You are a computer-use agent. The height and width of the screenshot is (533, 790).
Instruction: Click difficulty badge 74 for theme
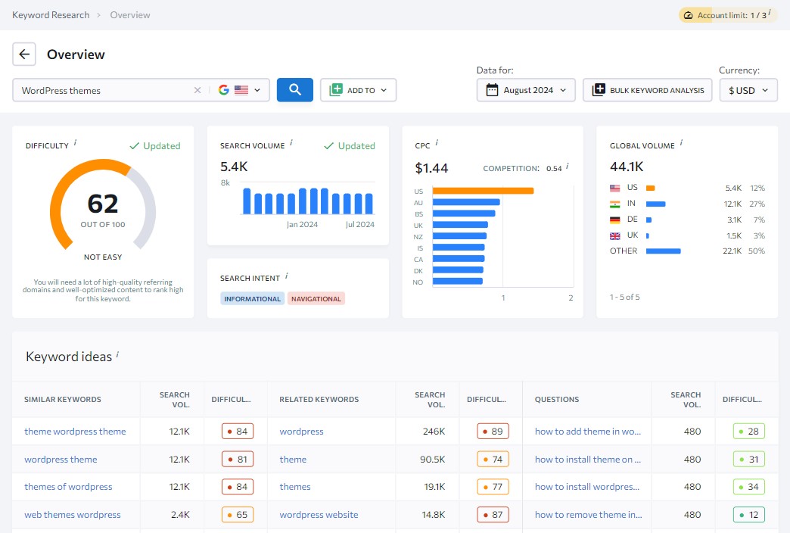493,460
